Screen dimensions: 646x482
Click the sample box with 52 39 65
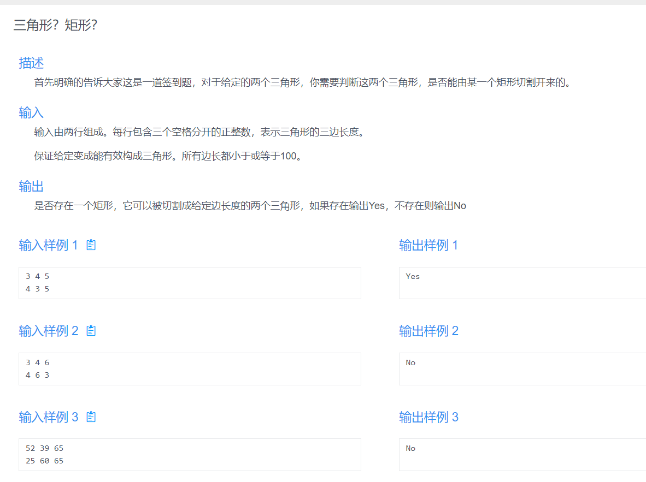click(x=190, y=454)
